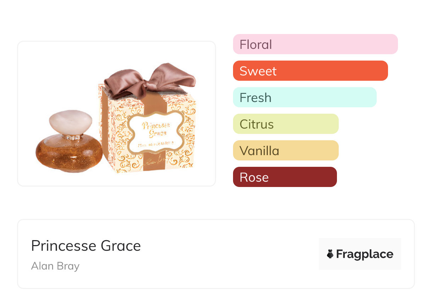Screen dimensions: 432x306
Task: Open the Alan Bray brand link
Action: 55,266
